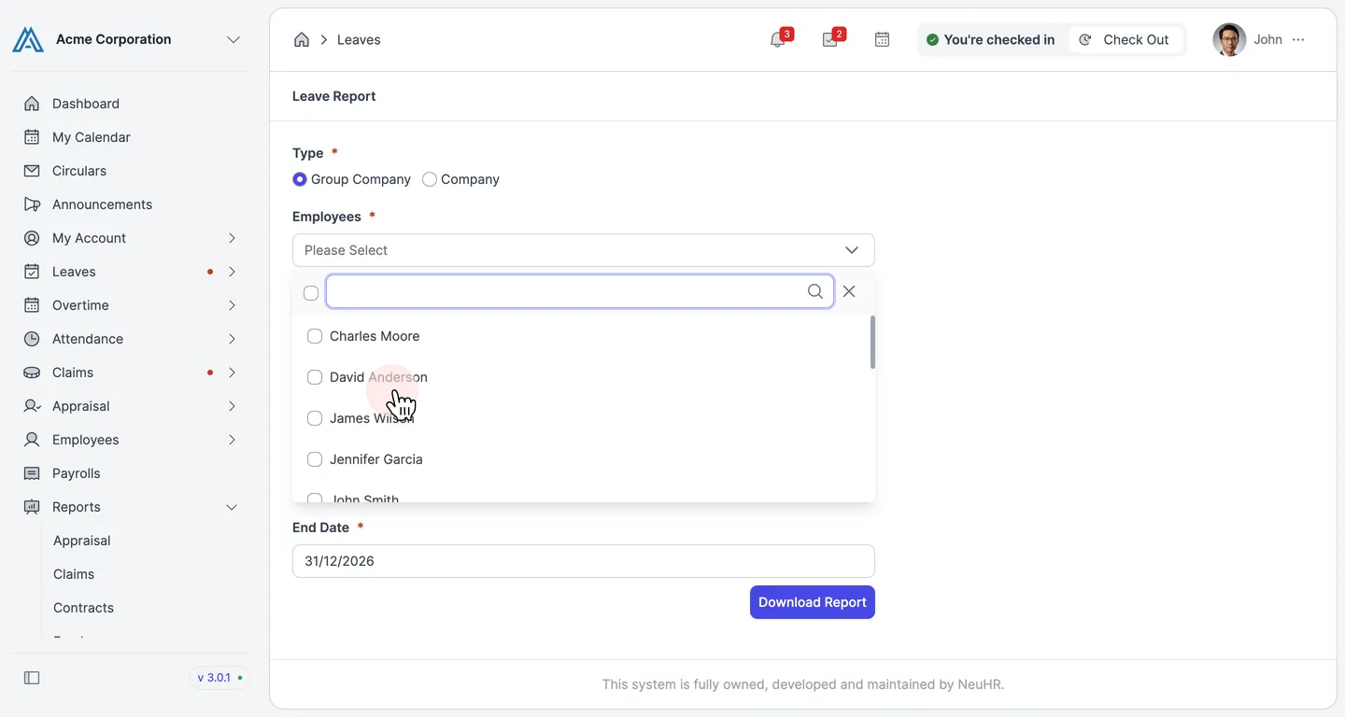Viewport: 1345px width, 717px height.
Task: Click the Reports presentation icon
Action: pyautogui.click(x=32, y=507)
